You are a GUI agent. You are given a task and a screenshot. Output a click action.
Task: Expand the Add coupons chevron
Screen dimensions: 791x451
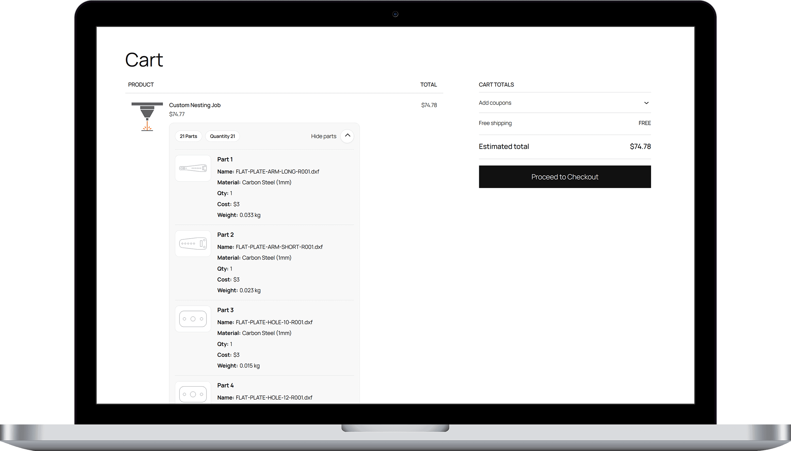(646, 103)
